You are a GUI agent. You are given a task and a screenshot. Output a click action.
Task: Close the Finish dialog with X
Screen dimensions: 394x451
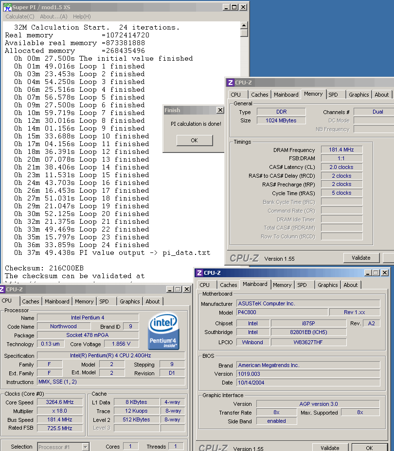(220, 110)
